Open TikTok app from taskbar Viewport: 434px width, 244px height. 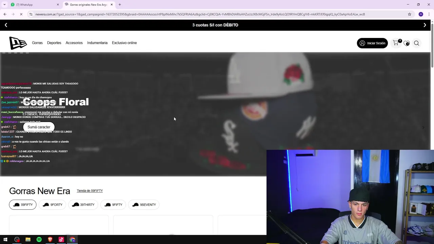[61, 240]
